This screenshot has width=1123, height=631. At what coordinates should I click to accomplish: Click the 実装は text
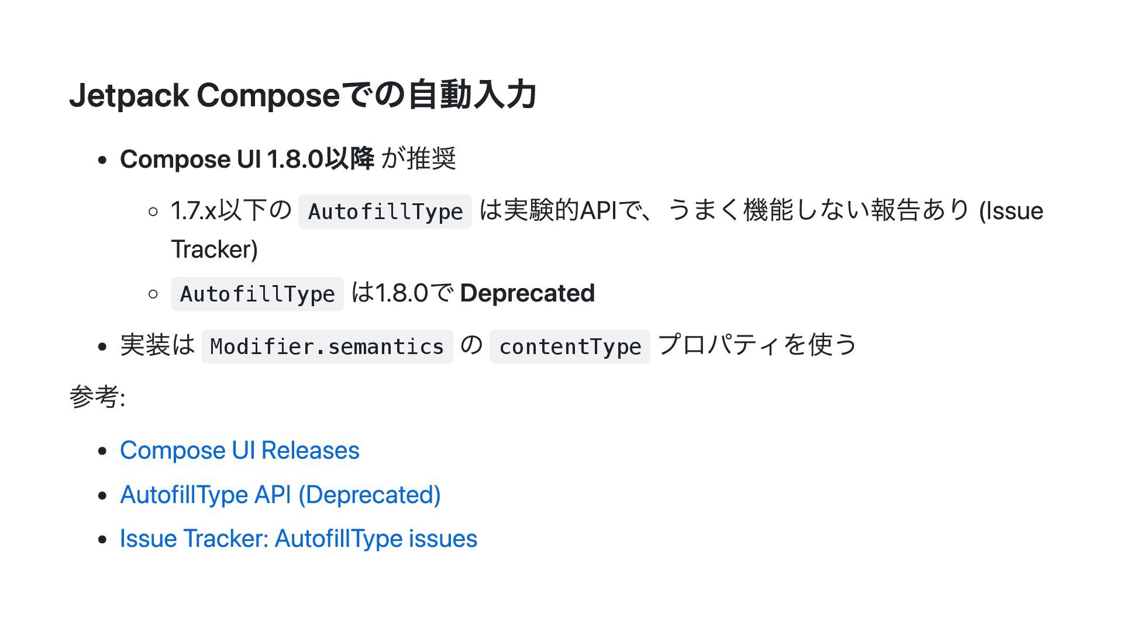coord(157,345)
